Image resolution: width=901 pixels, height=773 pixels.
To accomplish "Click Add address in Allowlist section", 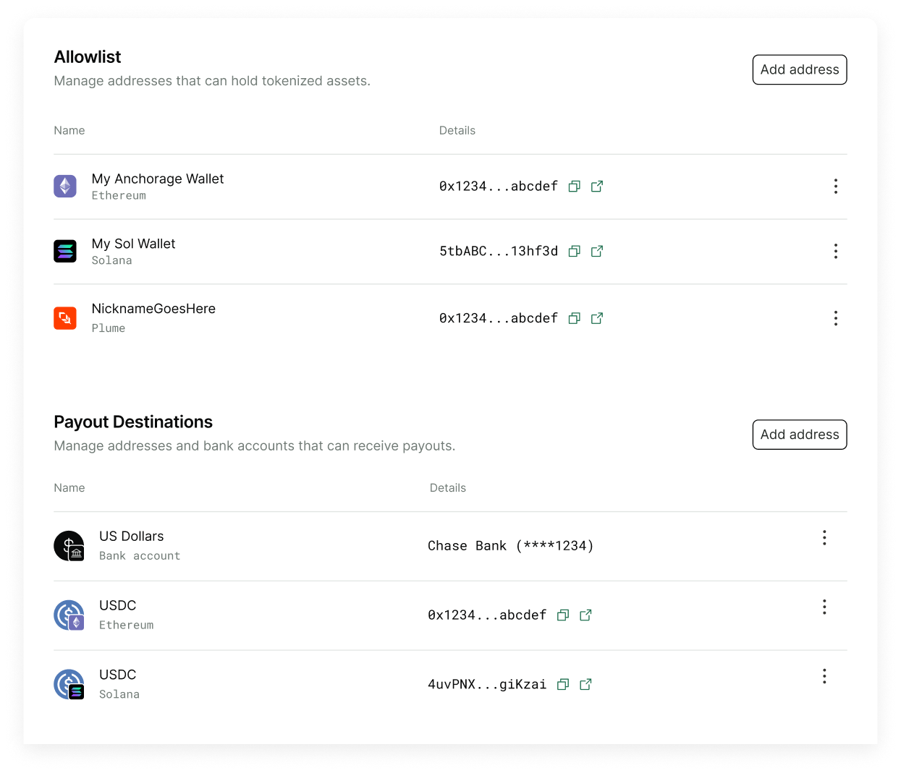I will pos(799,69).
